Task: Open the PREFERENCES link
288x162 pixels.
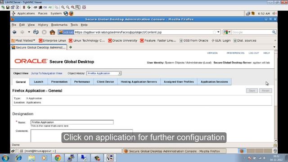Action: tap(235, 53)
